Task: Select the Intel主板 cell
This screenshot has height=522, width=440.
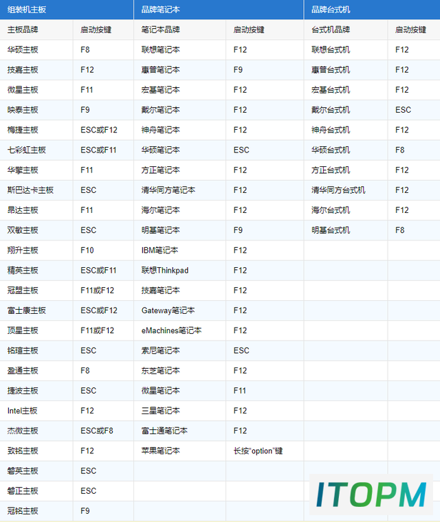Action: (36, 411)
